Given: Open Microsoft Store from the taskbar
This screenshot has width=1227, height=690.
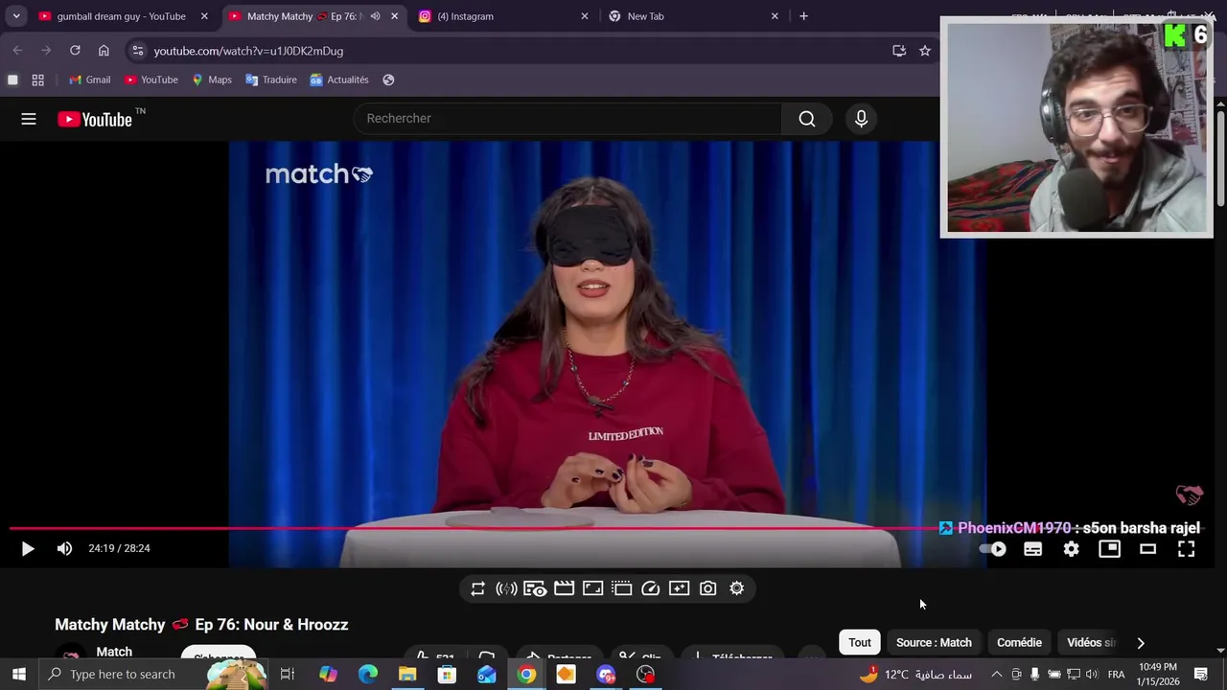Looking at the screenshot, I should pyautogui.click(x=447, y=675).
